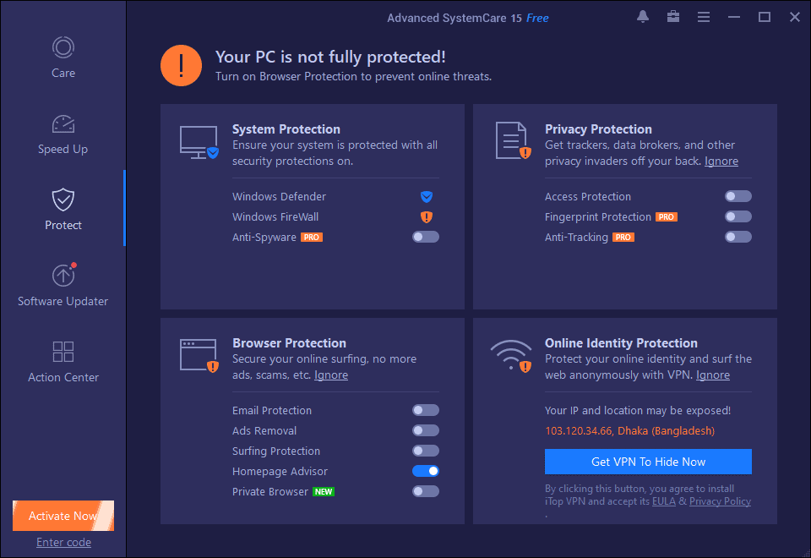Select the Protect tab label

63,225
